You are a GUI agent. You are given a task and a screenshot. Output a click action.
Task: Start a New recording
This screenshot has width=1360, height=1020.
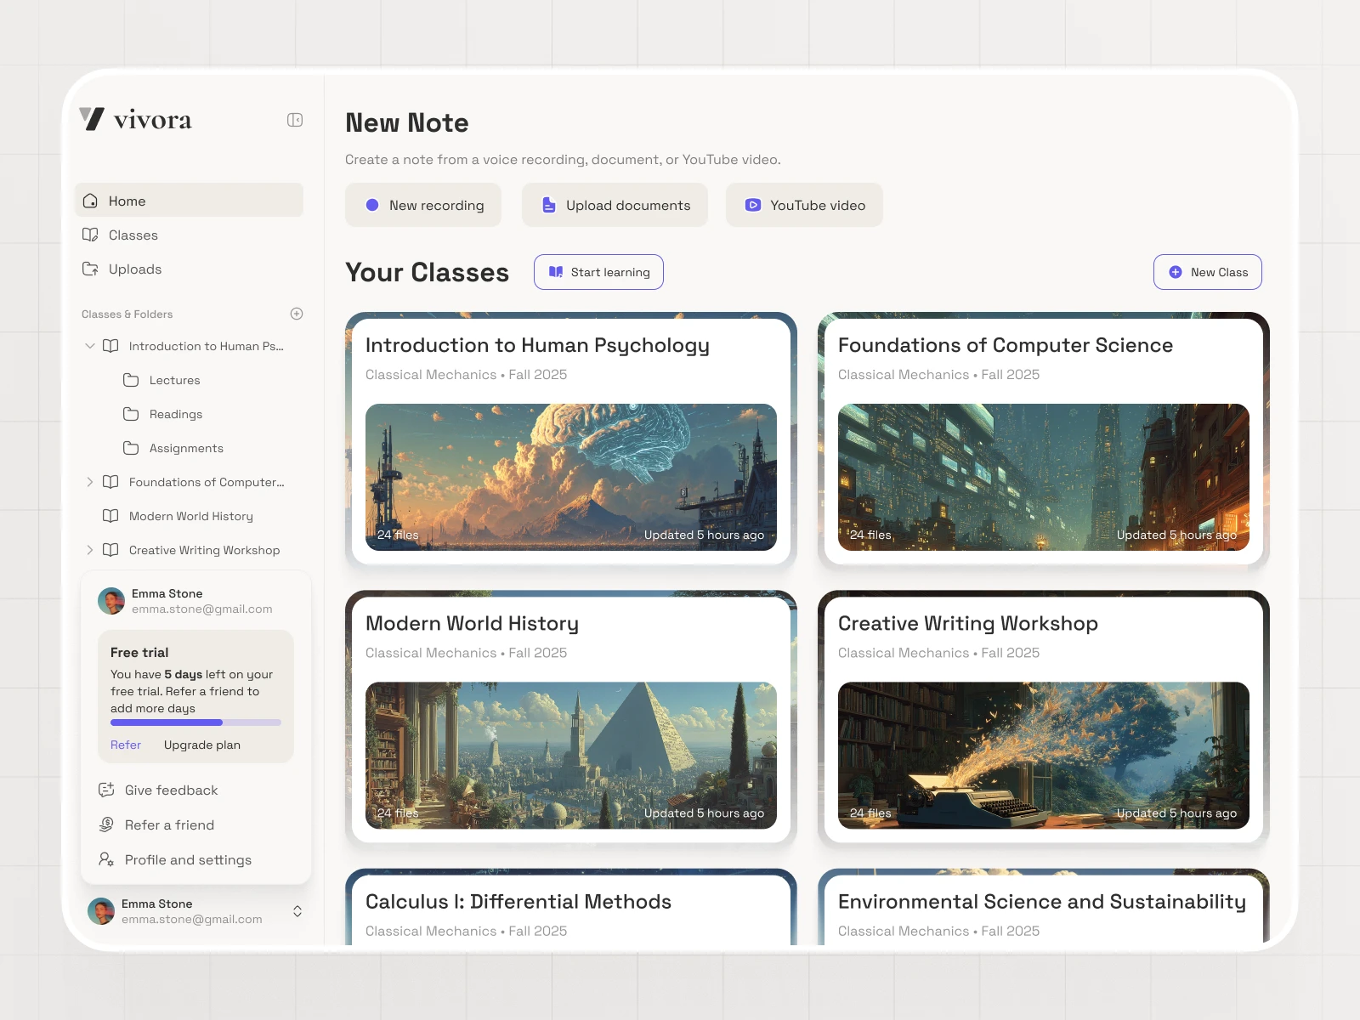click(423, 205)
